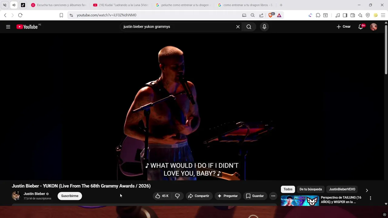Switch to the pinned audio-playing tab

tap(14, 5)
